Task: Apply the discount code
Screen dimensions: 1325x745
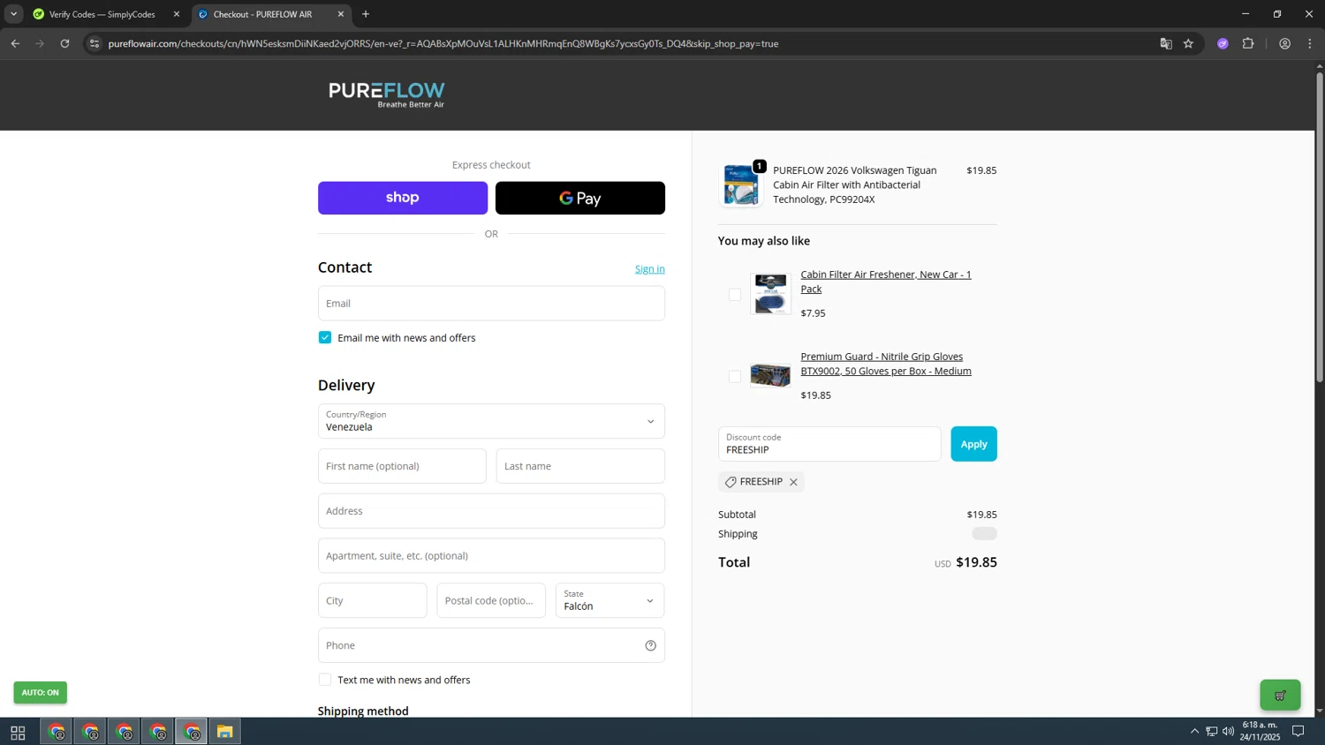Action: (973, 444)
